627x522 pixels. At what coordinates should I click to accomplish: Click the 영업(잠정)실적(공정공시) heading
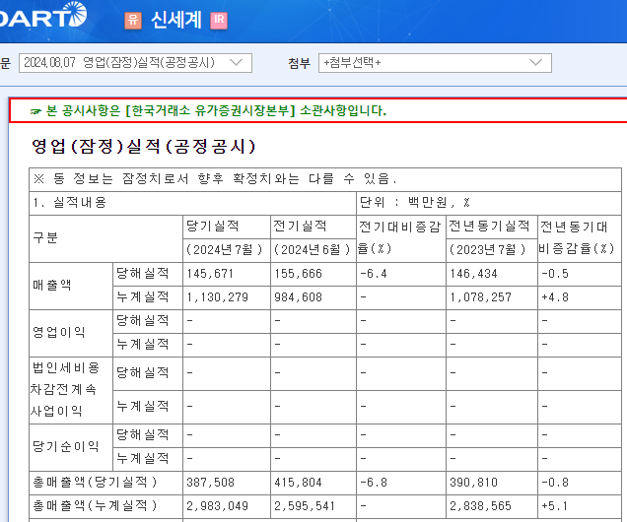[x=144, y=146]
